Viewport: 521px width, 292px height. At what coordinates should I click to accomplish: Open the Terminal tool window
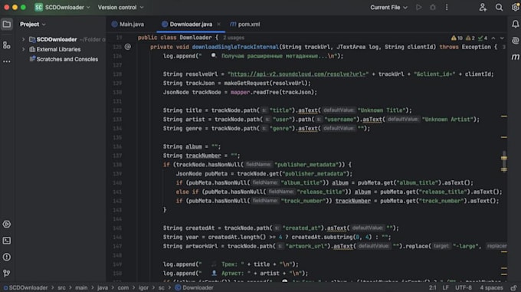(x=7, y=241)
